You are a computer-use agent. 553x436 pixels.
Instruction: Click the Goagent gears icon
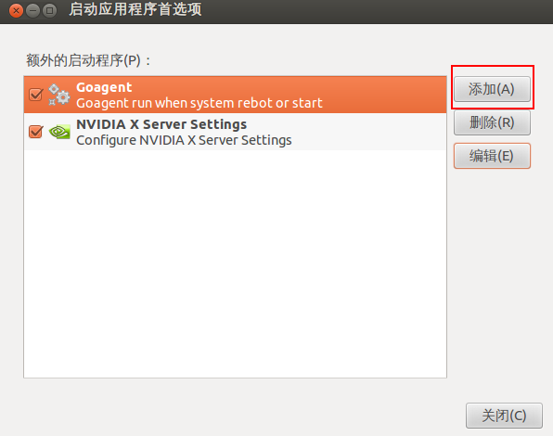[x=59, y=95]
